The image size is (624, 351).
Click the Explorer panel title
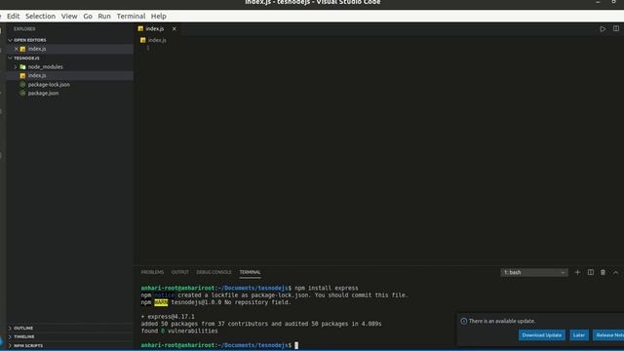tap(24, 29)
